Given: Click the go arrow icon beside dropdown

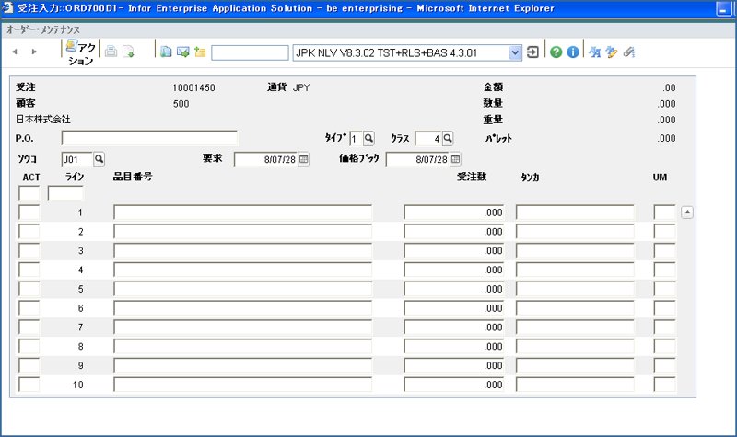Looking at the screenshot, I should (x=532, y=52).
